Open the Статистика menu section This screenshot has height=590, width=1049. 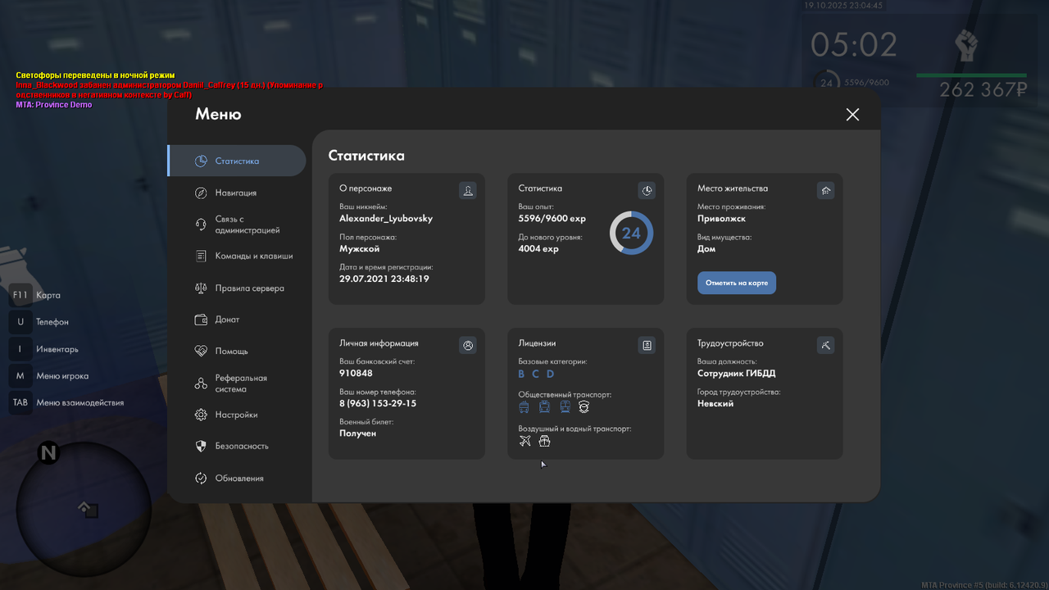pyautogui.click(x=237, y=161)
